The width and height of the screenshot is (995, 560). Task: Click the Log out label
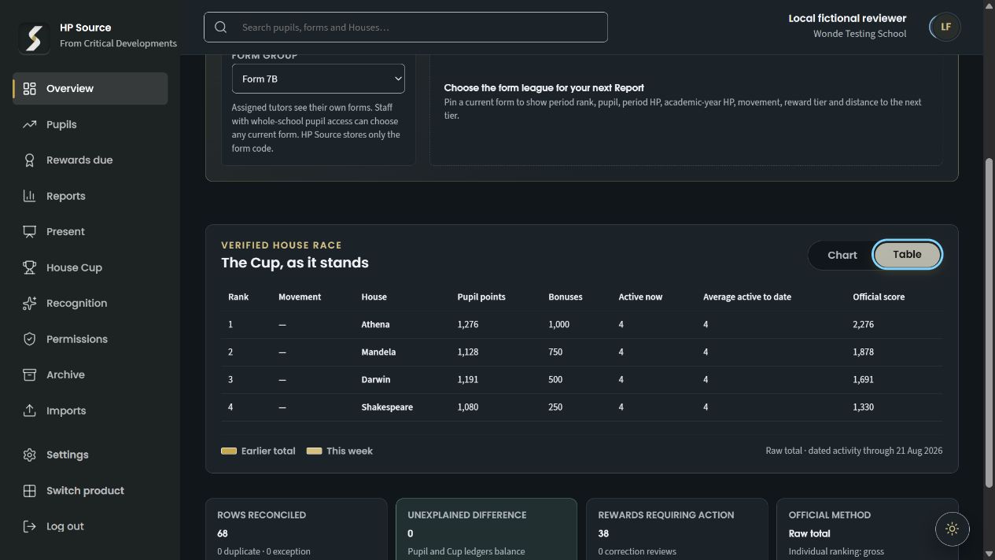(65, 526)
